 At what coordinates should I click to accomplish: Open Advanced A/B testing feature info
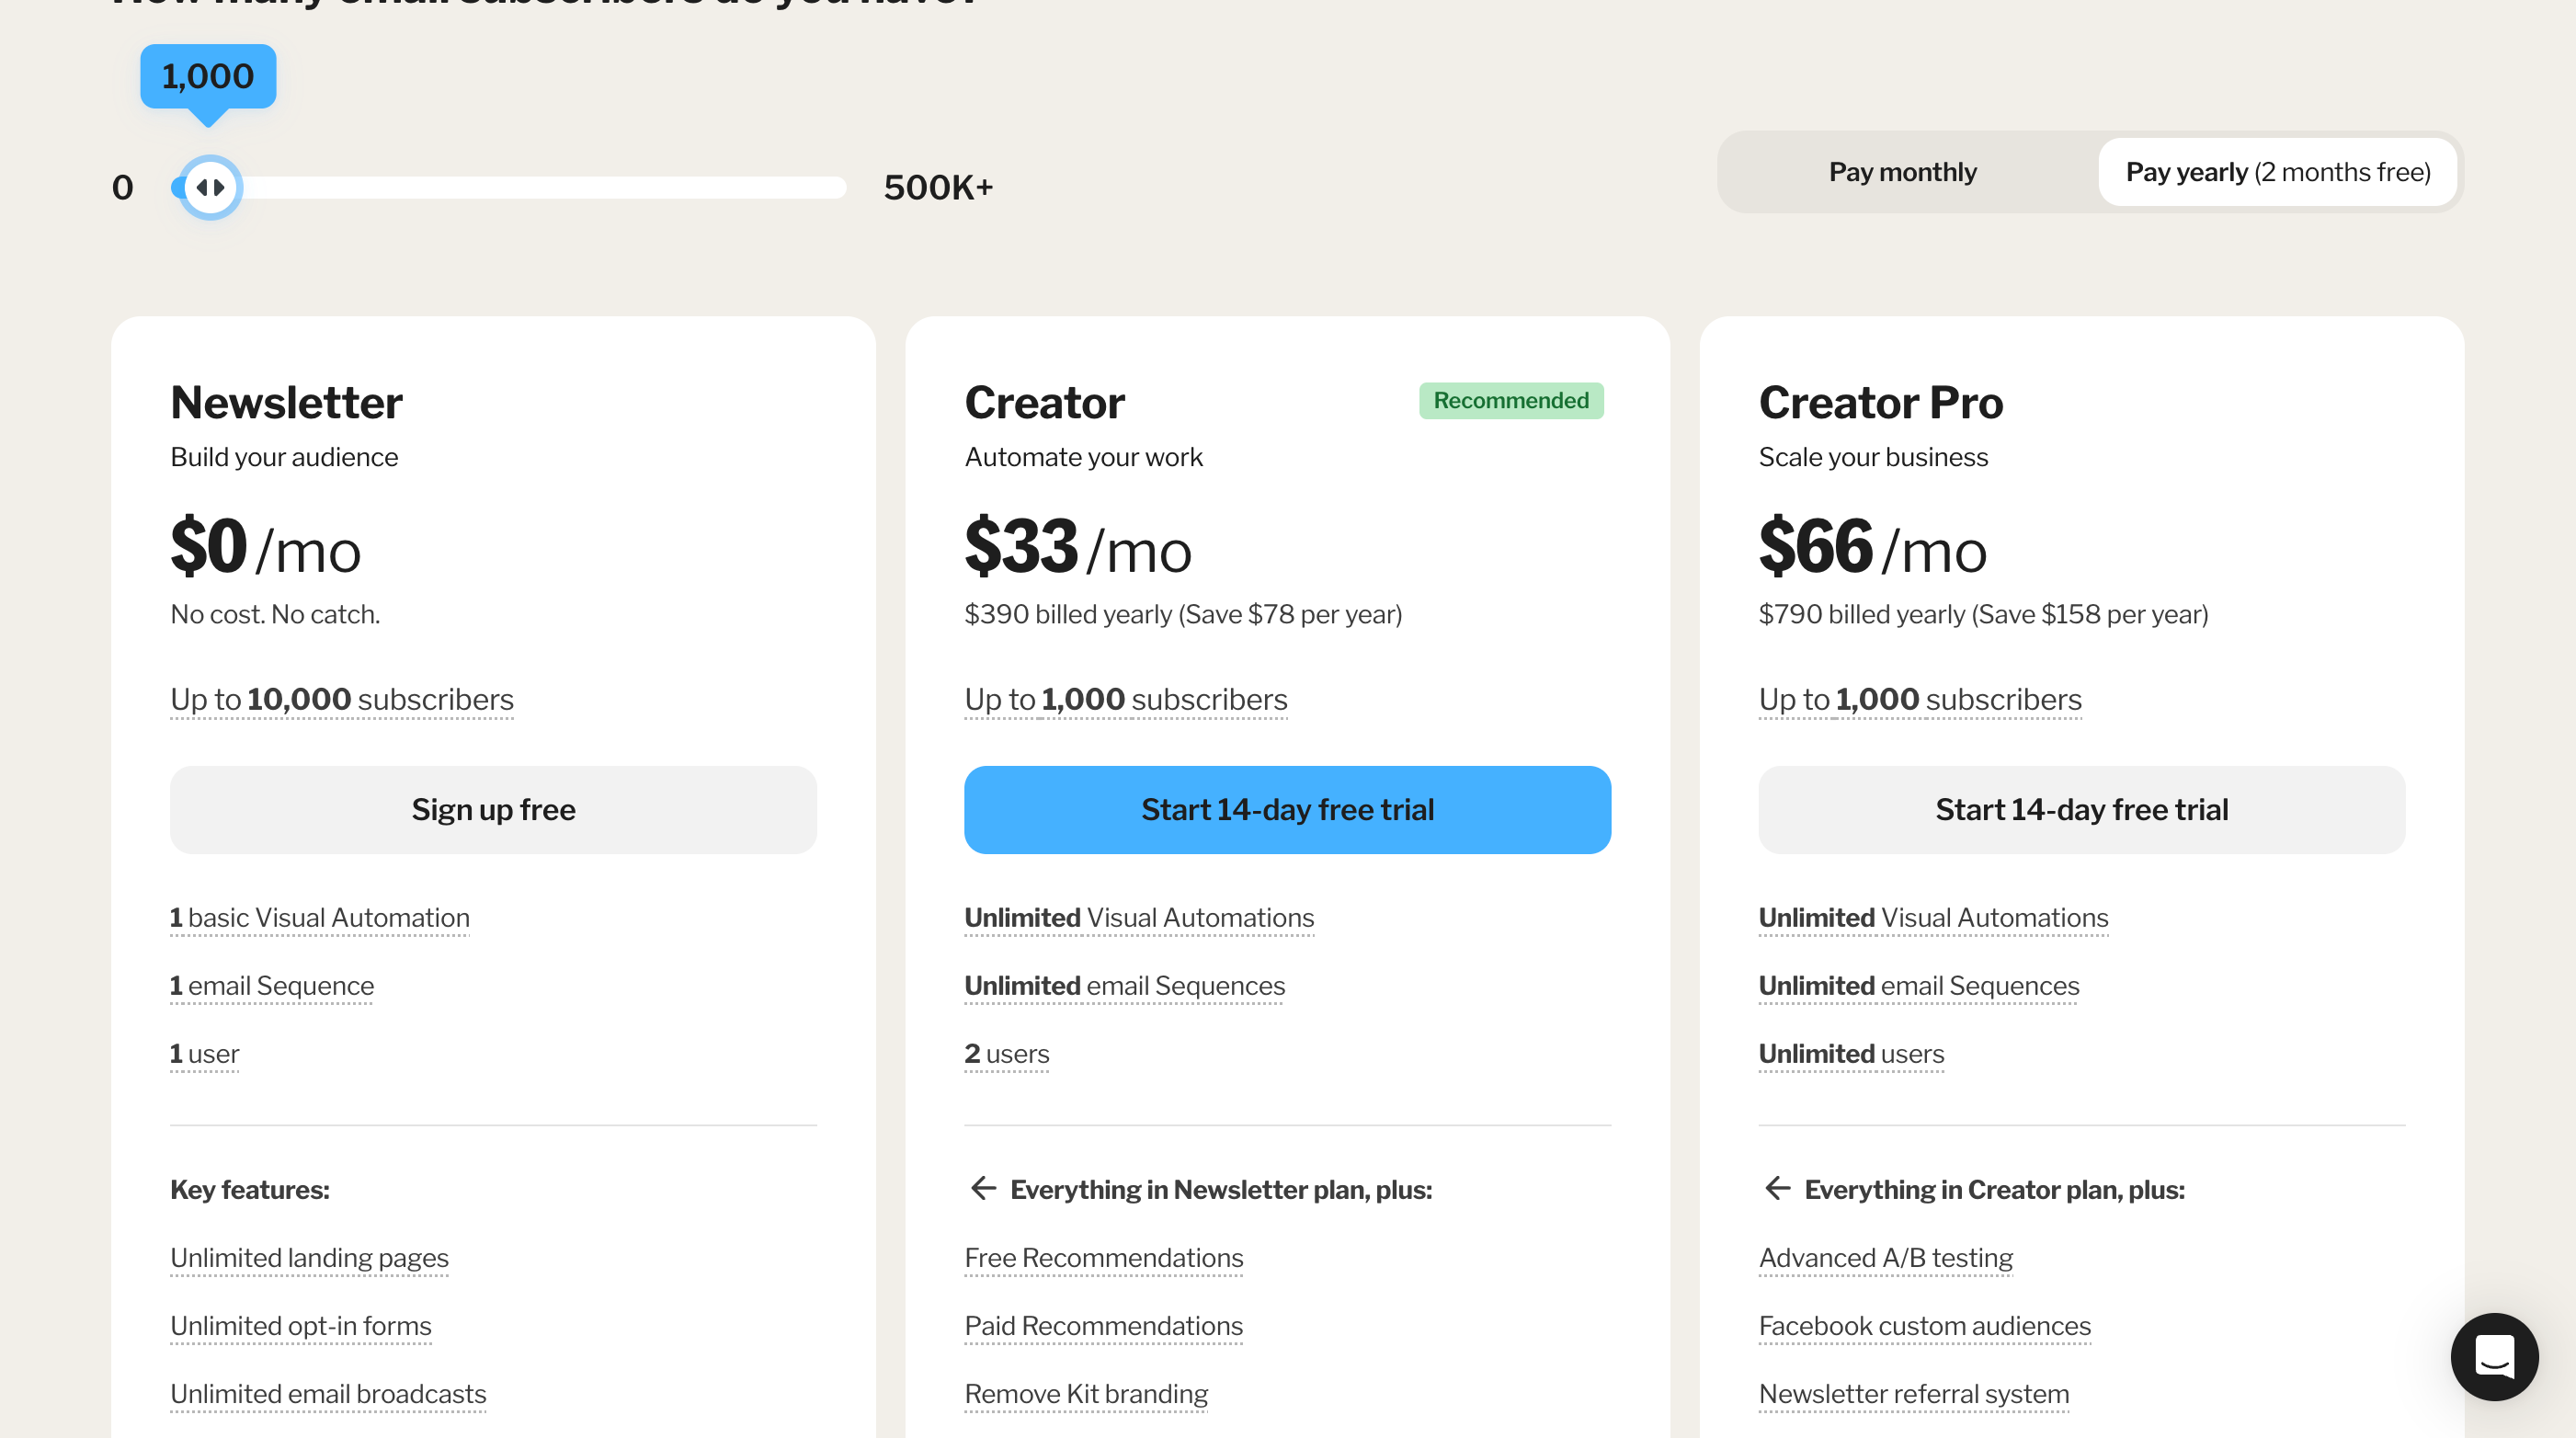pyautogui.click(x=1885, y=1257)
